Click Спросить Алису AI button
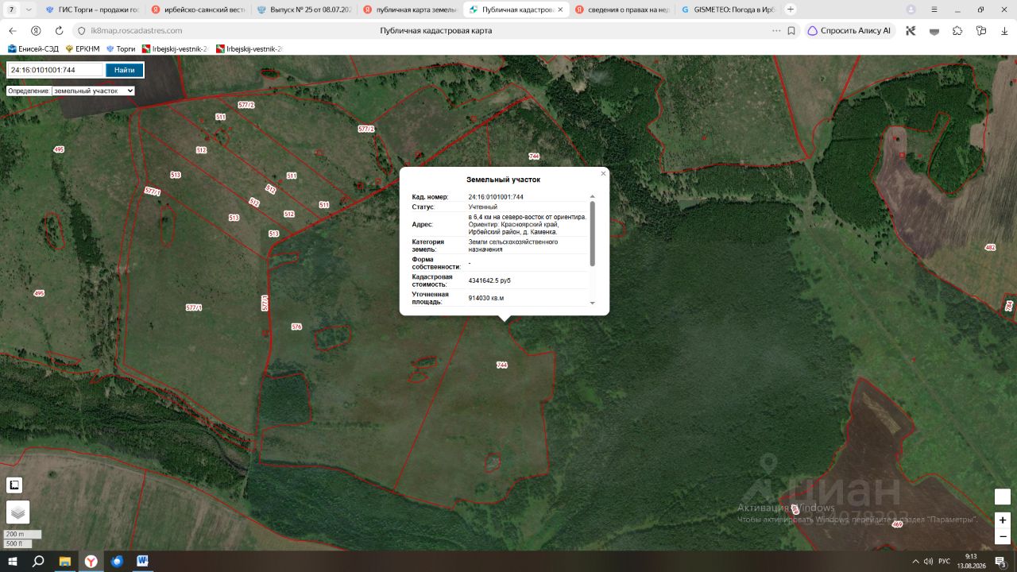This screenshot has height=572, width=1017. [x=849, y=30]
